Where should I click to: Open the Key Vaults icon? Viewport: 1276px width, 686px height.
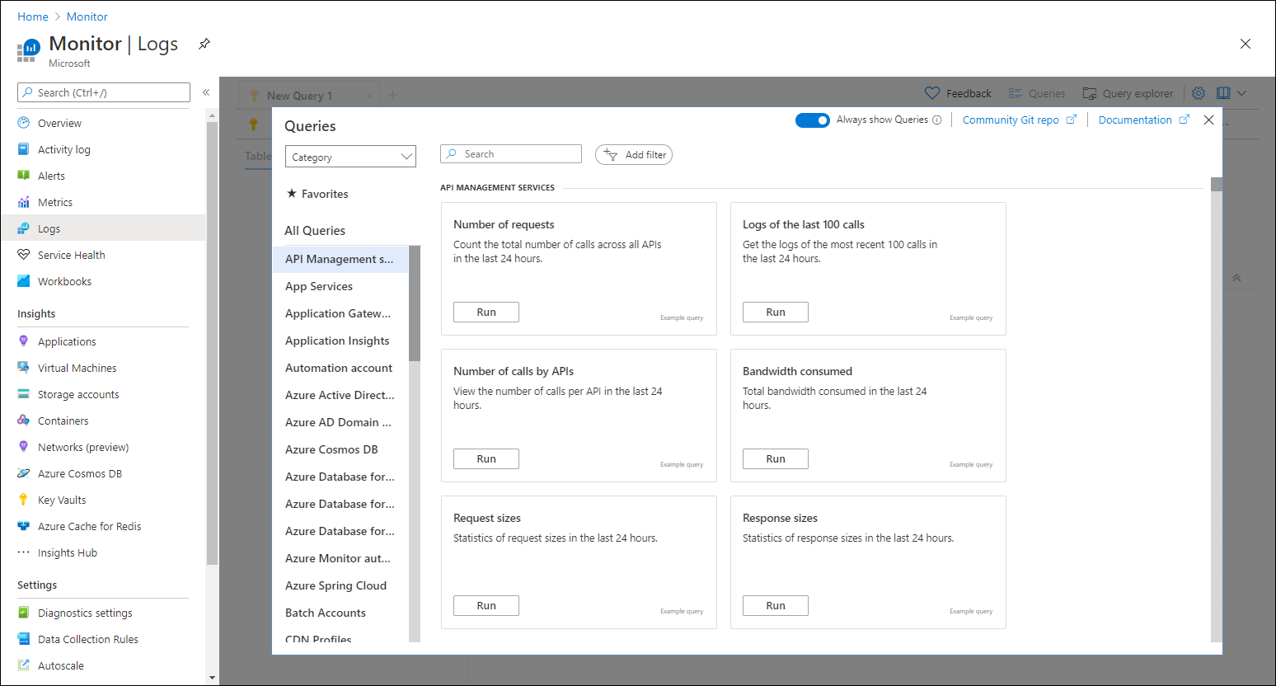[24, 500]
